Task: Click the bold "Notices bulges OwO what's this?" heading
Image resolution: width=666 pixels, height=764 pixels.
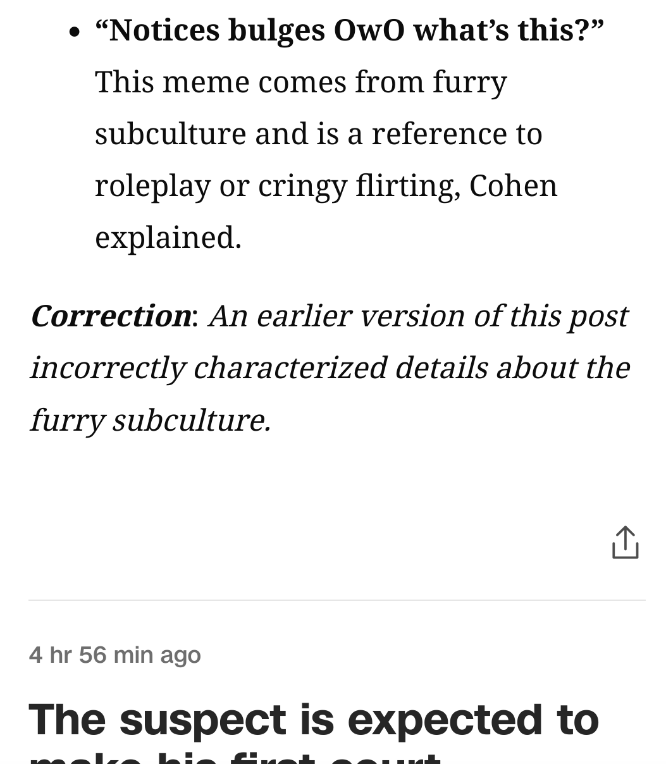Action: point(349,30)
